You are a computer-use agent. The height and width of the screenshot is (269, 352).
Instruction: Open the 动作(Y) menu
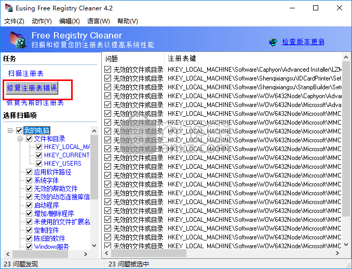click(42, 21)
